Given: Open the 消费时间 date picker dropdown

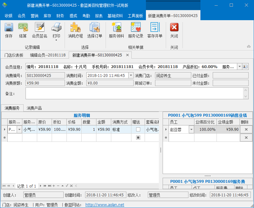Looking at the screenshot, I should point(131,76).
